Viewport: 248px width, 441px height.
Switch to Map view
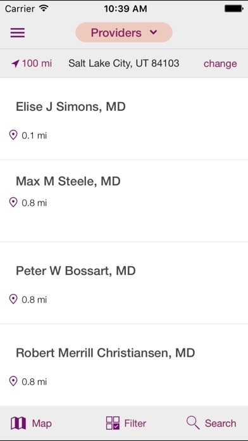coord(31,423)
